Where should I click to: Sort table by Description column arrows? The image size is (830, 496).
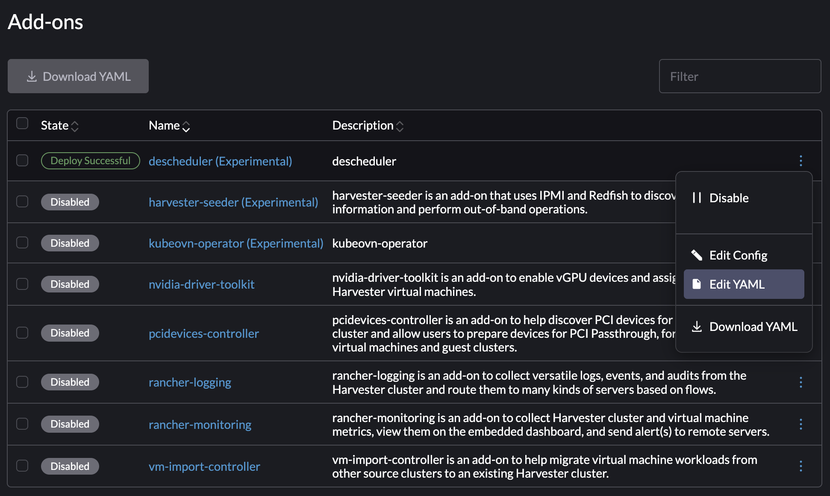pos(400,126)
